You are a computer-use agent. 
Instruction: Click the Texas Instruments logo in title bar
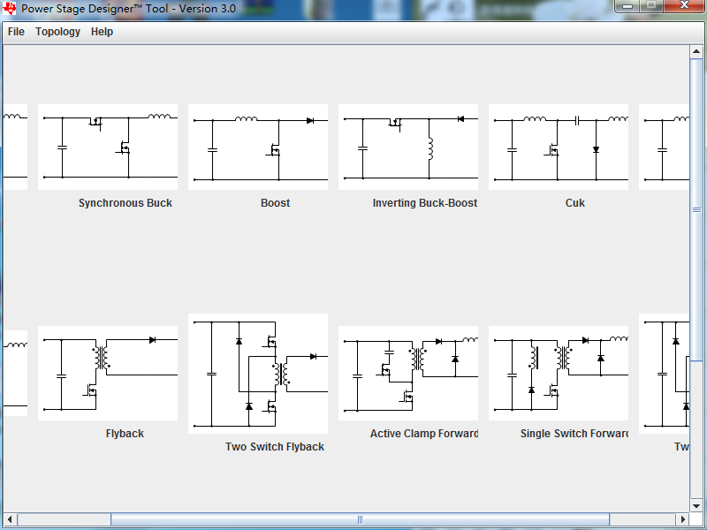click(9, 8)
